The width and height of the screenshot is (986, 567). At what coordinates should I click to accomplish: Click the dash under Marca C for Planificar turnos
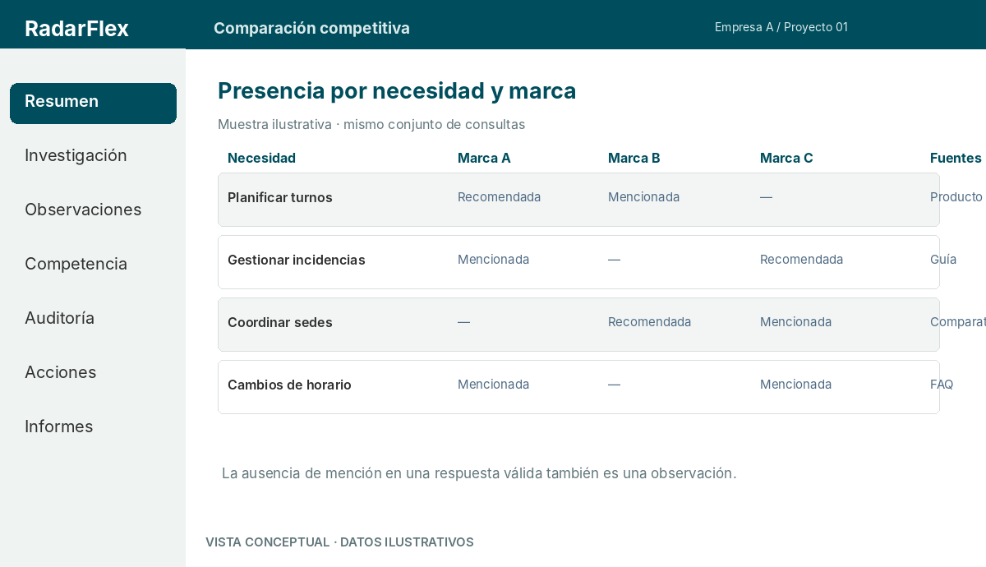[766, 197]
